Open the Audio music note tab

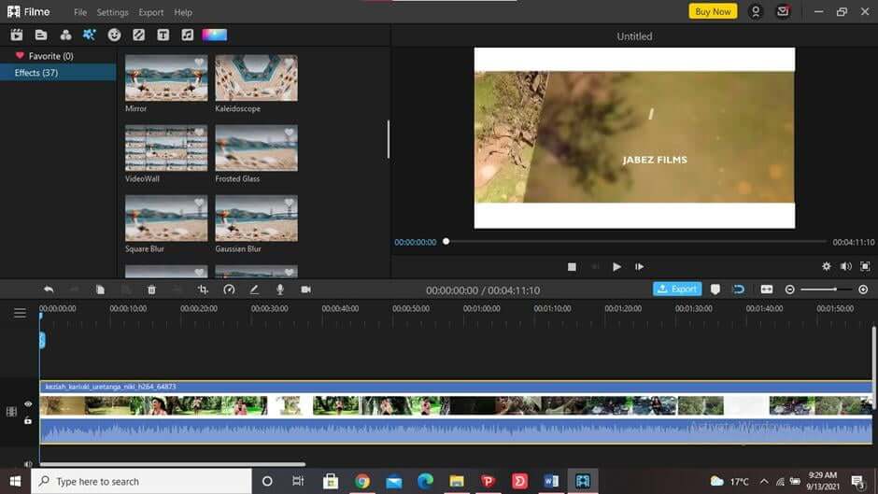pos(188,35)
